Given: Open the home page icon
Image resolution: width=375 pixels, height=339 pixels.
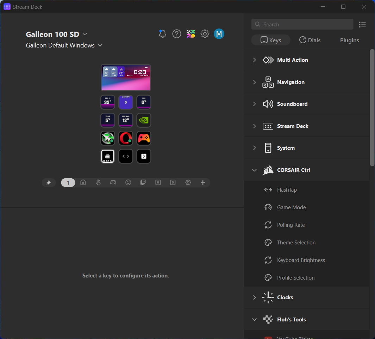Looking at the screenshot, I should (x=83, y=183).
